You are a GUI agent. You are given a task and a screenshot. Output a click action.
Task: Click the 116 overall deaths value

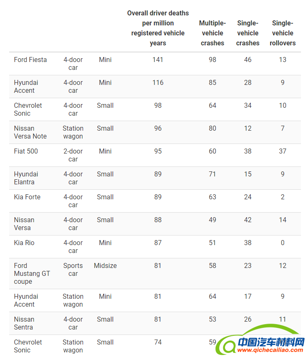[x=158, y=82]
